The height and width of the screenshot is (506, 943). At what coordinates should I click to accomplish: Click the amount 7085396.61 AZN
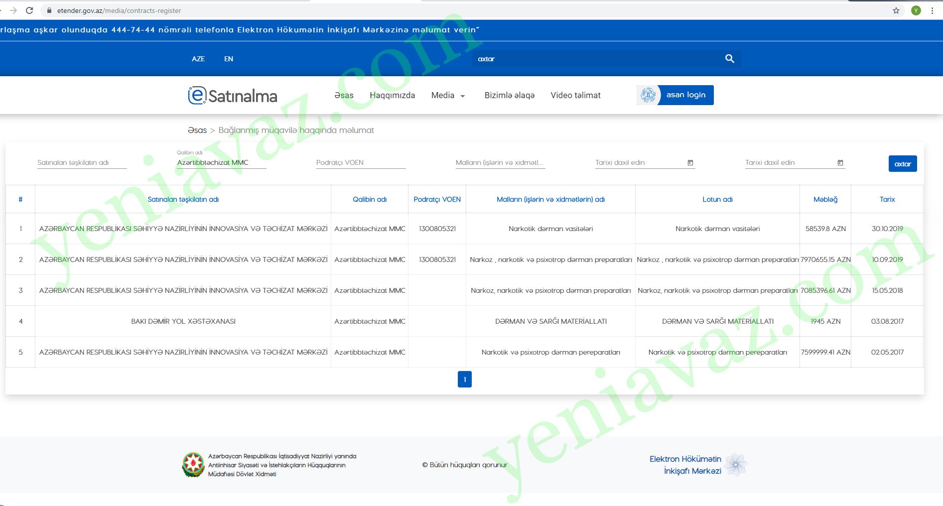(x=825, y=290)
